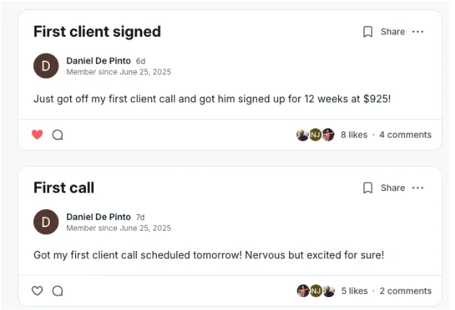The height and width of the screenshot is (310, 455).
Task: Bookmark the "First client signed" post
Action: [x=368, y=32]
